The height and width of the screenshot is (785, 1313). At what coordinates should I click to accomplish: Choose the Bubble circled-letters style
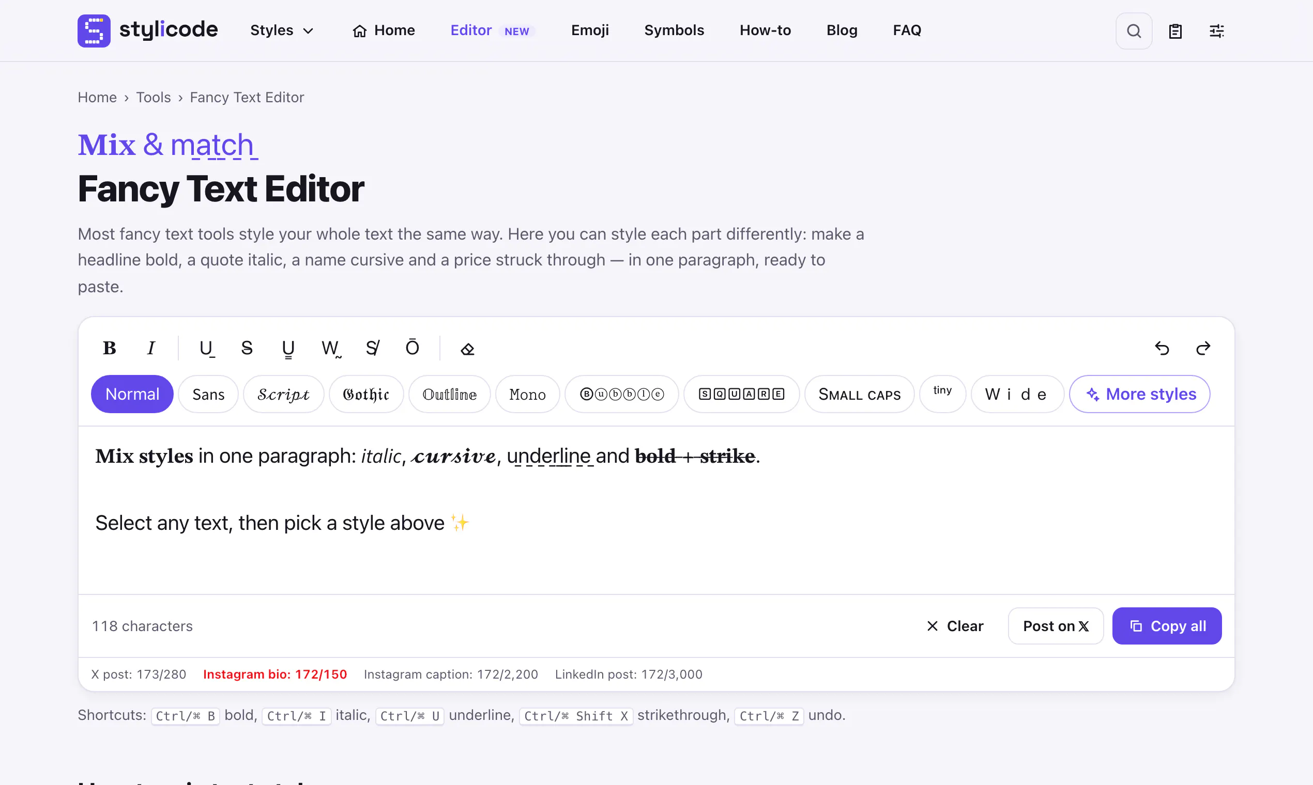621,394
